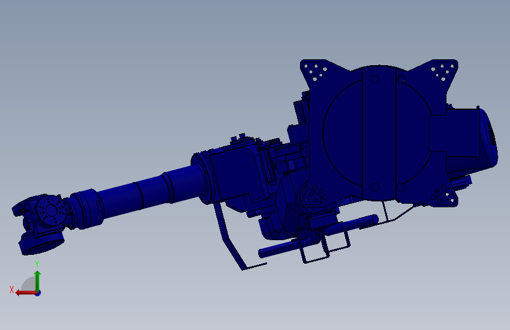Select the upper-left mounting lug of the base
510x330 pixels.
[314, 71]
